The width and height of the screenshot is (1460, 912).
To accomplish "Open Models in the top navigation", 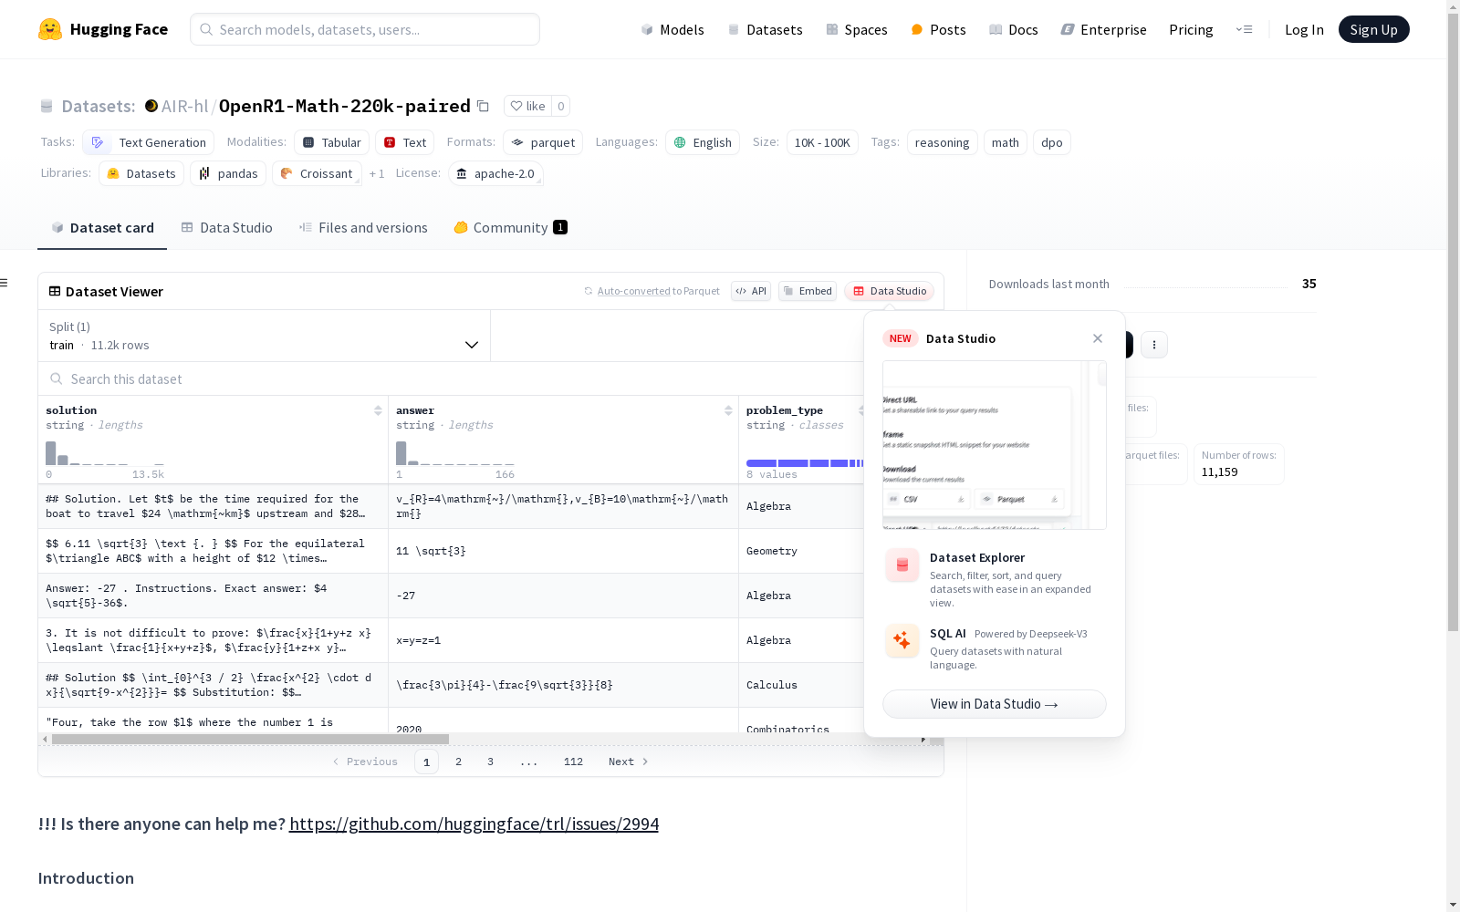I will 673,29.
